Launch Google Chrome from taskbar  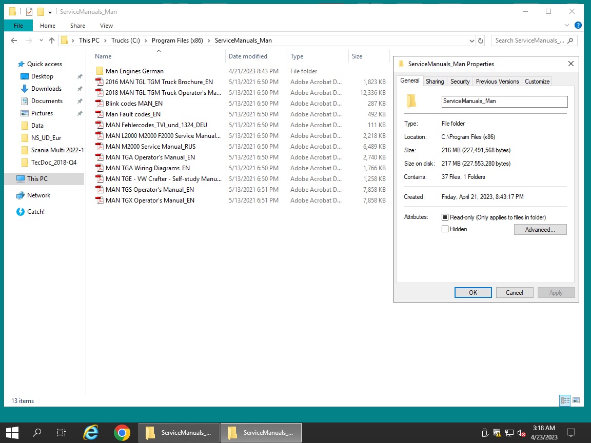point(122,432)
